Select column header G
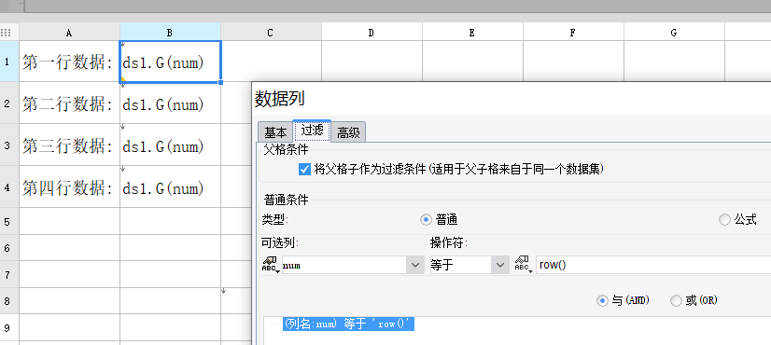The image size is (771, 345). 674,33
